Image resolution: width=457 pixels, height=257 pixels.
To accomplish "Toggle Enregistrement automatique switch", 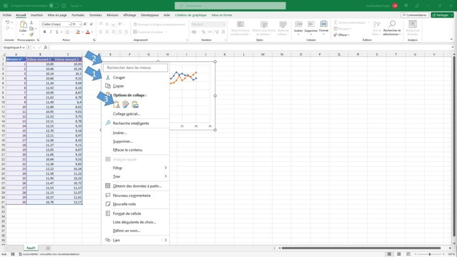I will [54, 5].
